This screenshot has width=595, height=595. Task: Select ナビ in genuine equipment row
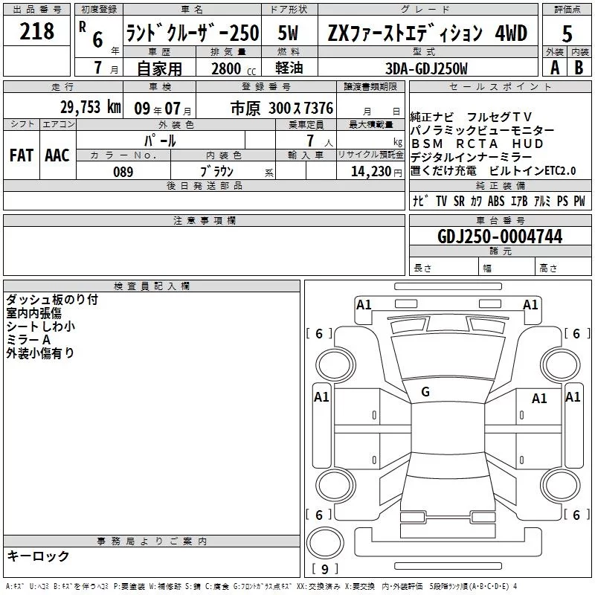pyautogui.click(x=420, y=201)
